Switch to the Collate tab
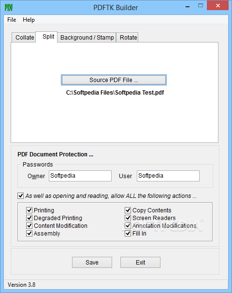232x293 pixels. [x=24, y=37]
